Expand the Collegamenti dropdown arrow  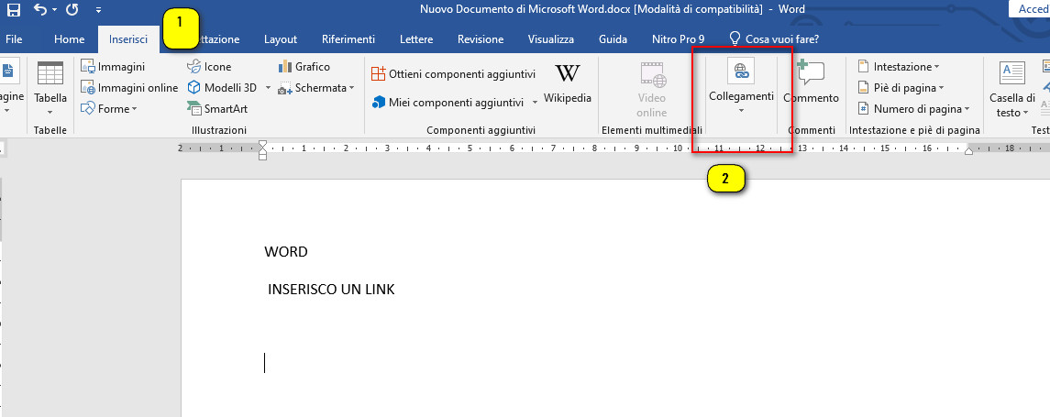(741, 111)
